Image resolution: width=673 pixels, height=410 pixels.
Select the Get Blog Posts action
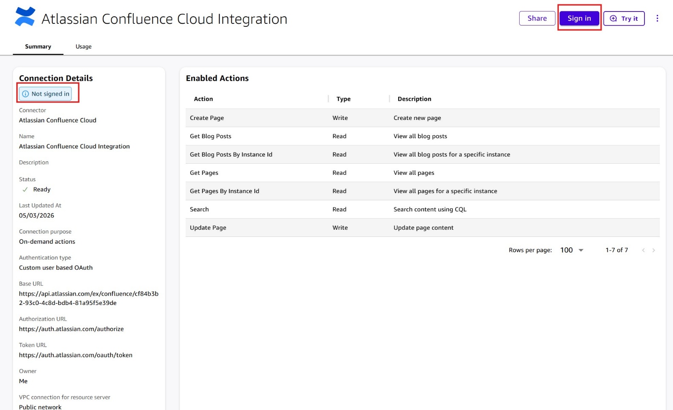423,136
